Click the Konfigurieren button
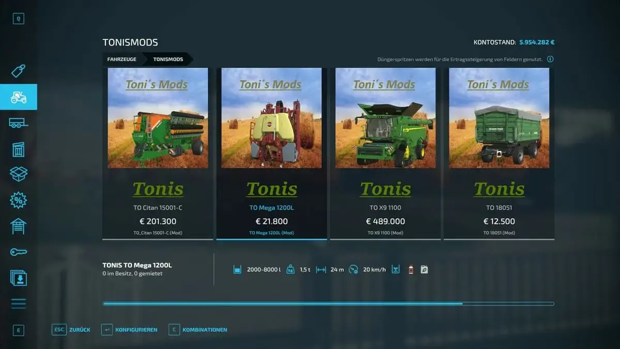This screenshot has height=349, width=620. pyautogui.click(x=129, y=329)
